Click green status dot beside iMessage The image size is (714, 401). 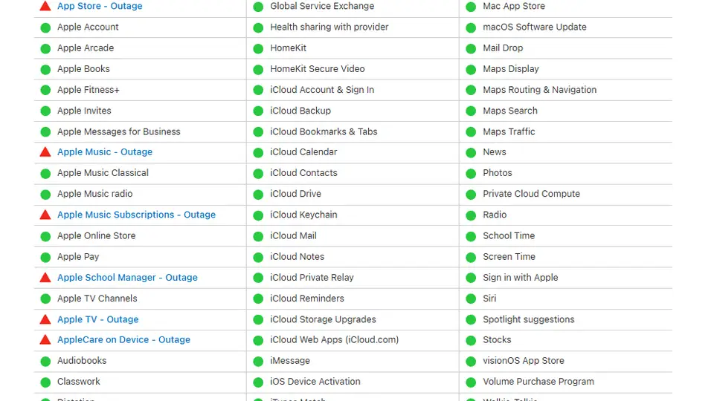(x=258, y=362)
